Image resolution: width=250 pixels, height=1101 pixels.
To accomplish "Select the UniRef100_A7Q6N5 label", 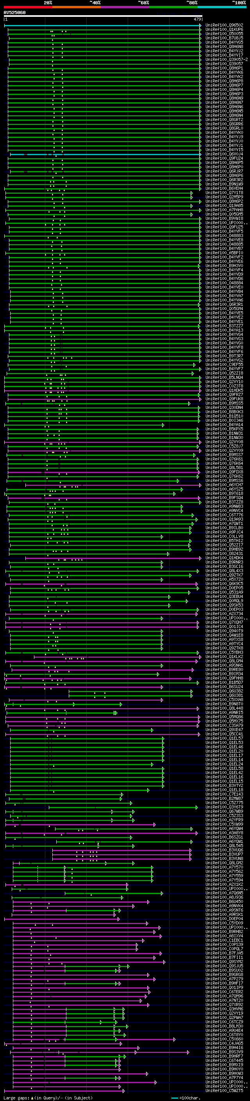I will [x=224, y=893].
